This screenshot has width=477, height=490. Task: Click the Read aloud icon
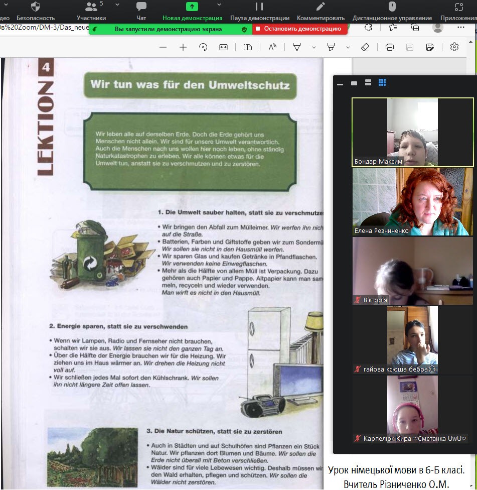point(272,47)
